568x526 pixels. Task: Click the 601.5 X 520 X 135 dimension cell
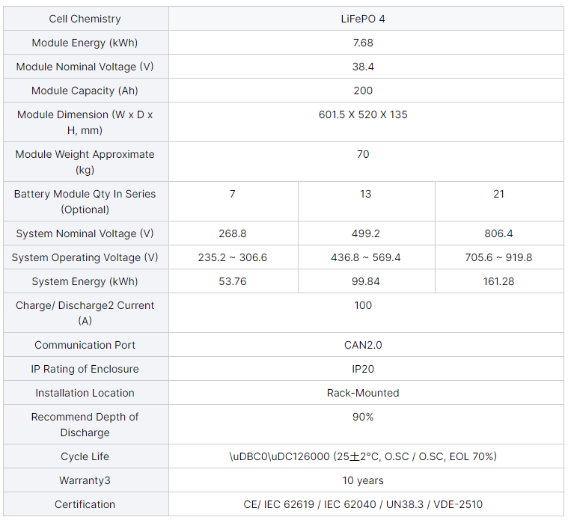tap(366, 122)
